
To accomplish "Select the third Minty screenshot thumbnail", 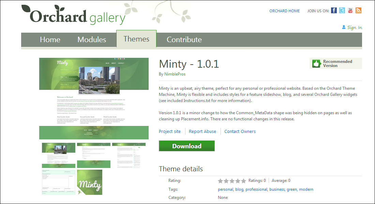I will 129,155.
